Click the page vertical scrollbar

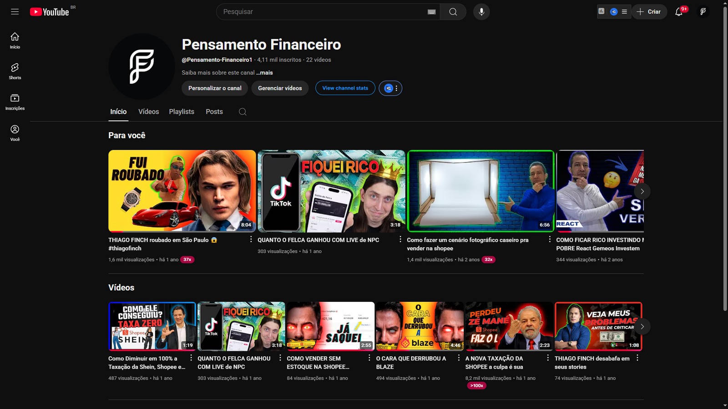[x=725, y=159]
